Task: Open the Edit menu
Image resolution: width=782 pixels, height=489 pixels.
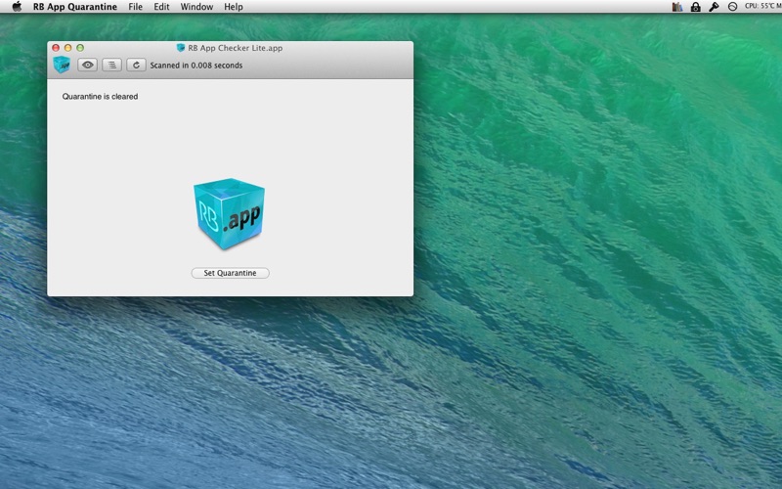Action: pyautogui.click(x=161, y=7)
